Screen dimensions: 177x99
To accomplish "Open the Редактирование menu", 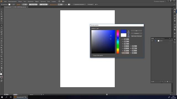I will (12, 1).
